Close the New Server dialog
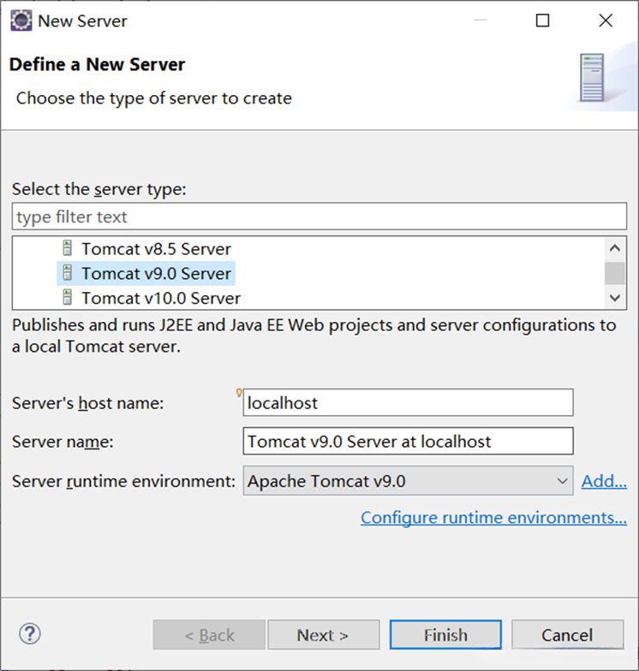Viewport: 639px width, 671px height. (x=606, y=21)
